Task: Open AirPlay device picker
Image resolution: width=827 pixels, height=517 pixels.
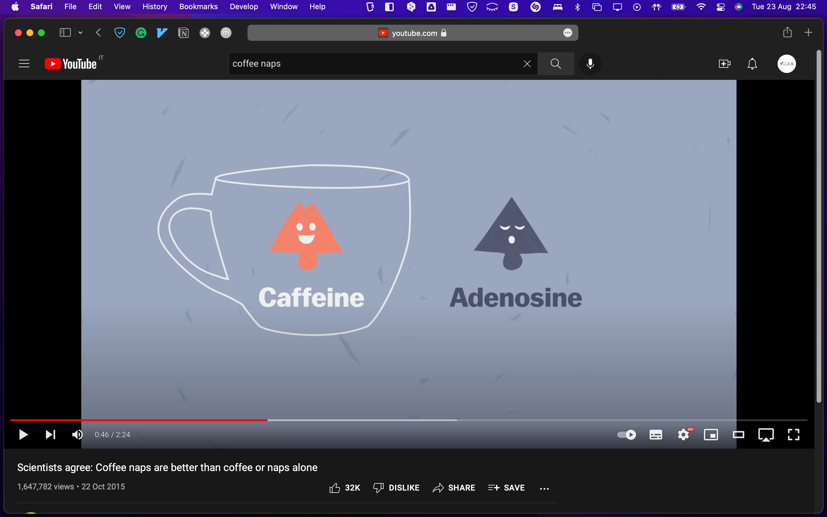Action: point(766,435)
